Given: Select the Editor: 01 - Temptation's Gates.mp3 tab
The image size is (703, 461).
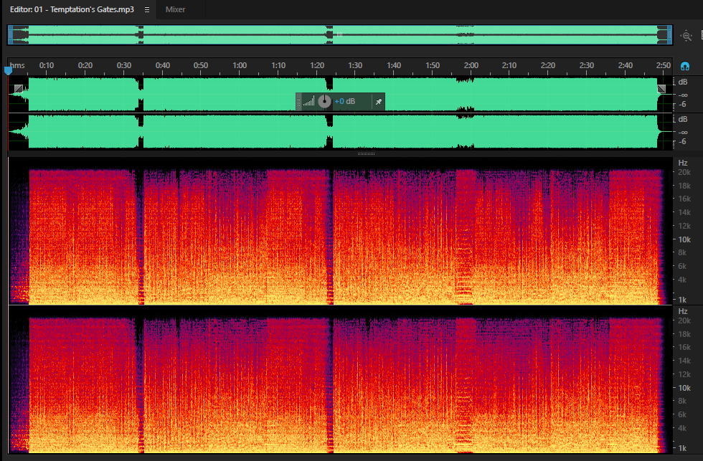Looking at the screenshot, I should [x=72, y=9].
